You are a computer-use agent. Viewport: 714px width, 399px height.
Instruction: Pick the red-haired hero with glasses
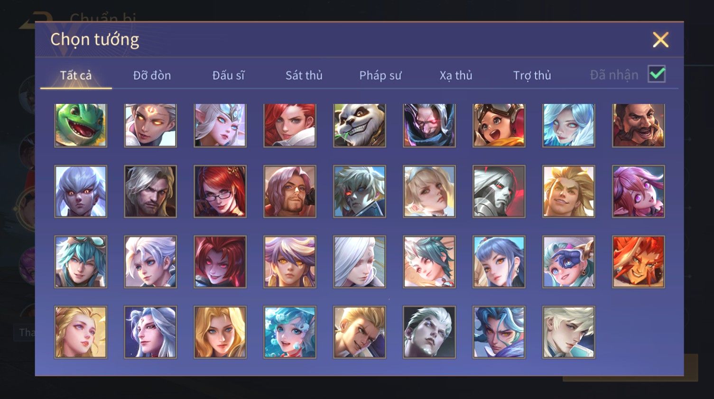click(220, 192)
